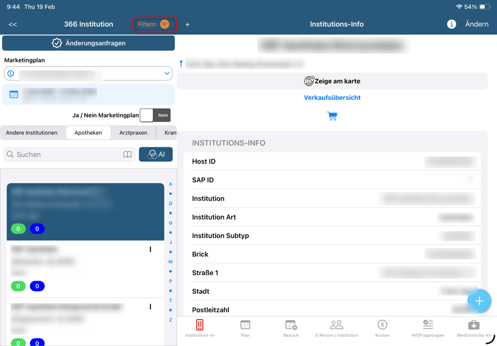This screenshot has width=497, height=346.
Task: Tap the book icon in search bar
Action: 127,155
